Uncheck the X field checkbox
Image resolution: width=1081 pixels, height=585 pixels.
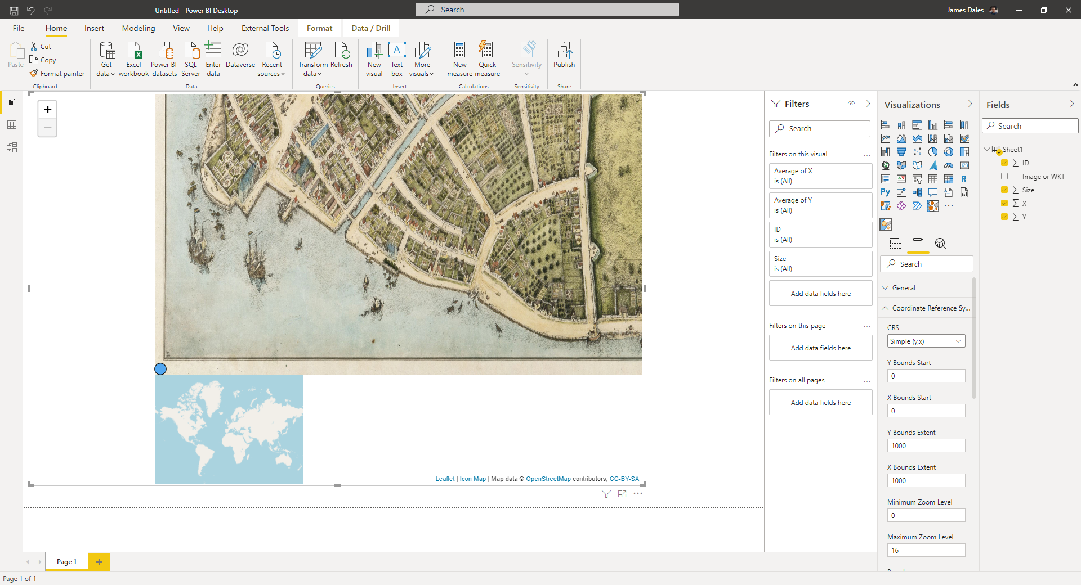pyautogui.click(x=1004, y=203)
